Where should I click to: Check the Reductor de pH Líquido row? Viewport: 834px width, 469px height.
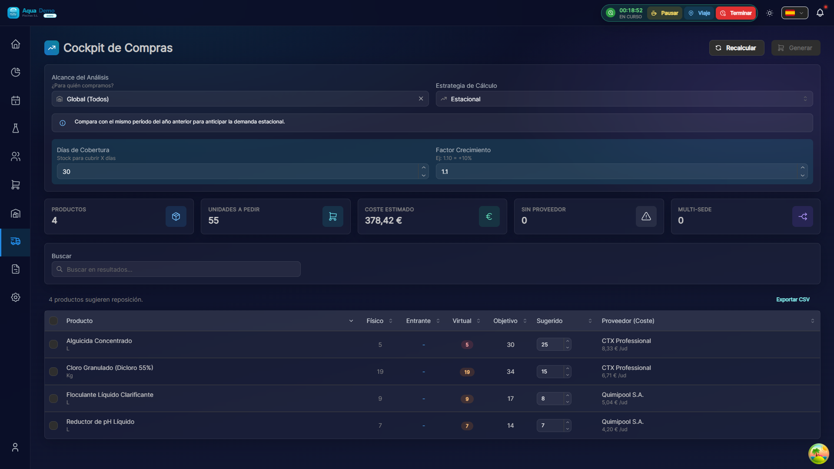point(53,426)
